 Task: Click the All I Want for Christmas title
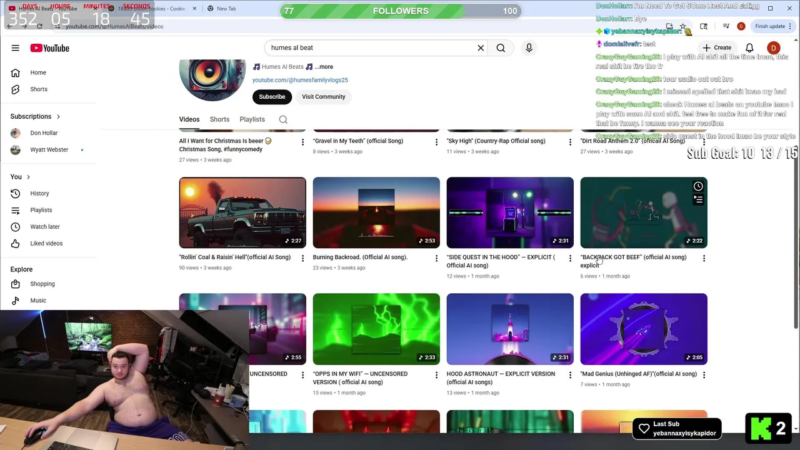225,145
